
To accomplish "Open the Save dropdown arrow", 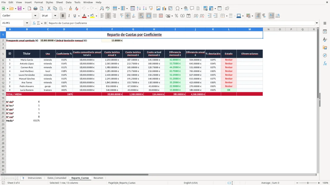I will click(23, 8).
